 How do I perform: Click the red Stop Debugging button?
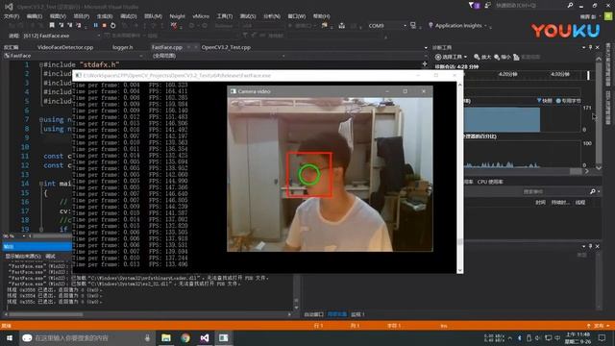[x=104, y=25]
